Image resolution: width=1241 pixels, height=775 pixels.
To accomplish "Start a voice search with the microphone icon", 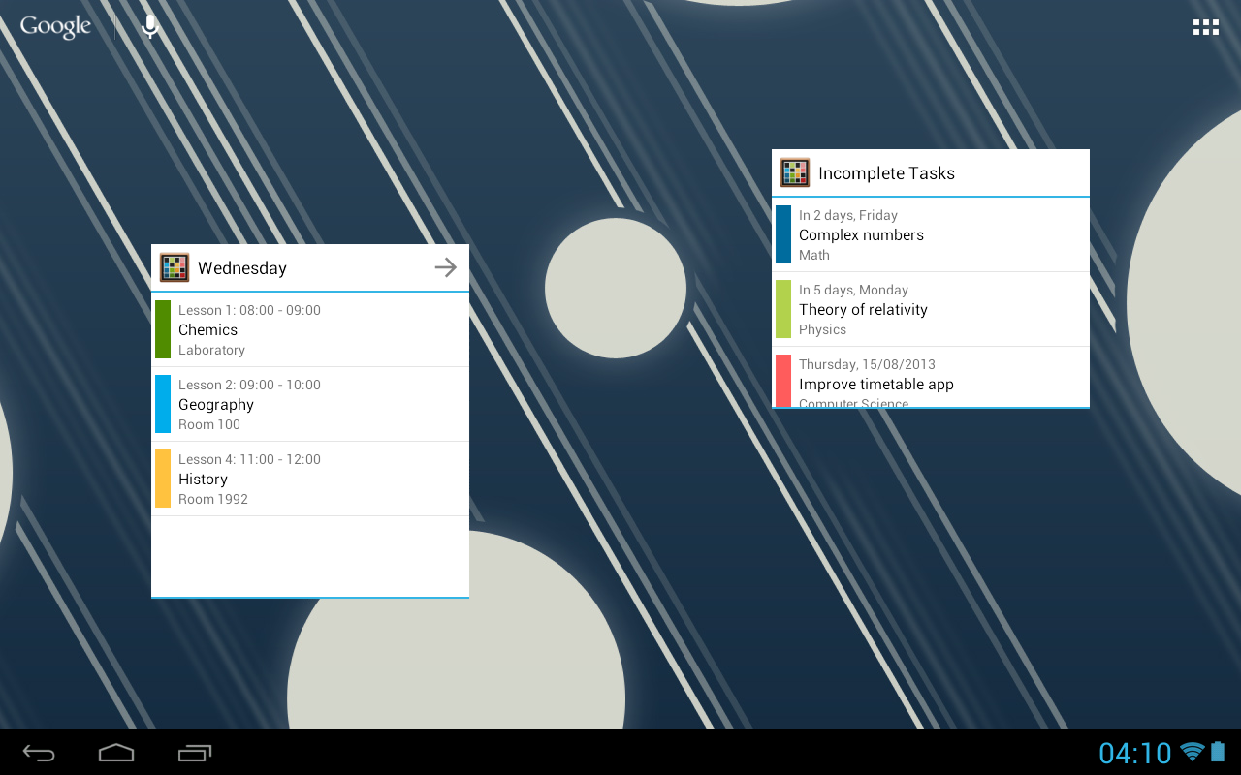I will 150,26.
